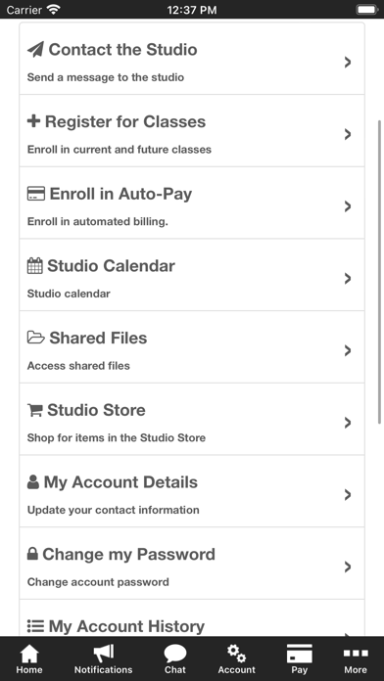Click the chevron on the Studio Calendar row
Screen dimensions: 384x681
point(348,279)
